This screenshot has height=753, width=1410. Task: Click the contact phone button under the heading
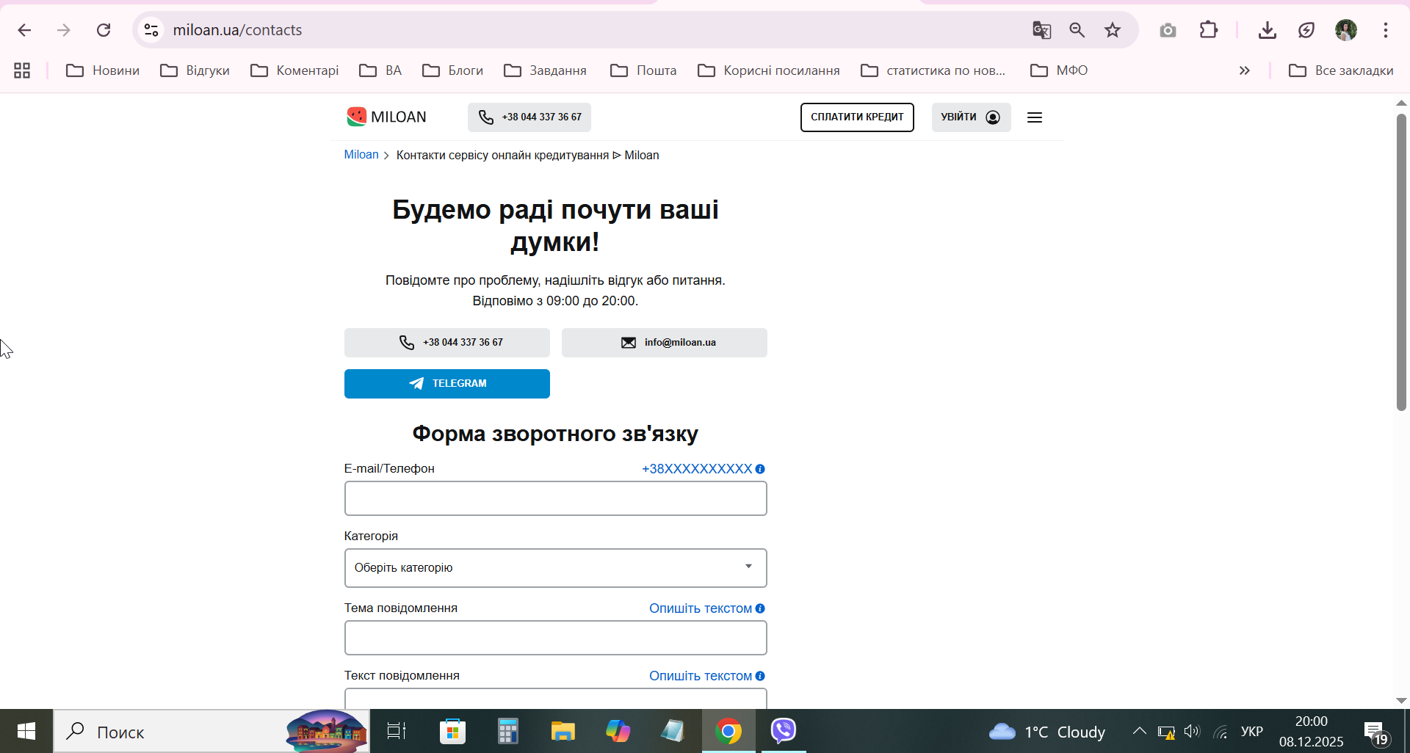pos(447,343)
